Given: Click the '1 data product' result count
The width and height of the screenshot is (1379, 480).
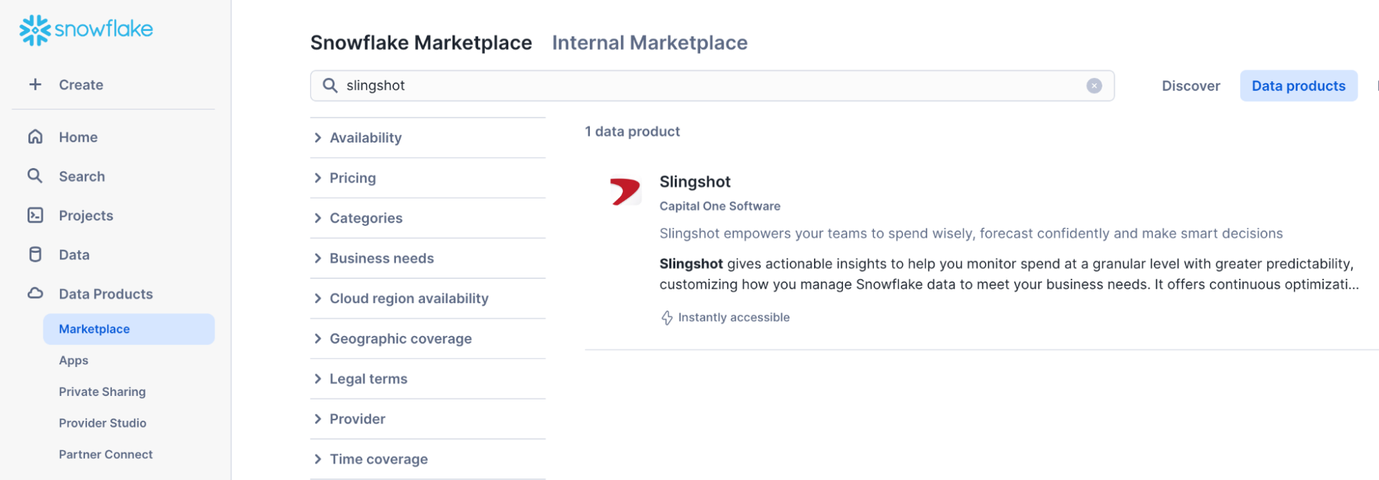Looking at the screenshot, I should (x=633, y=132).
